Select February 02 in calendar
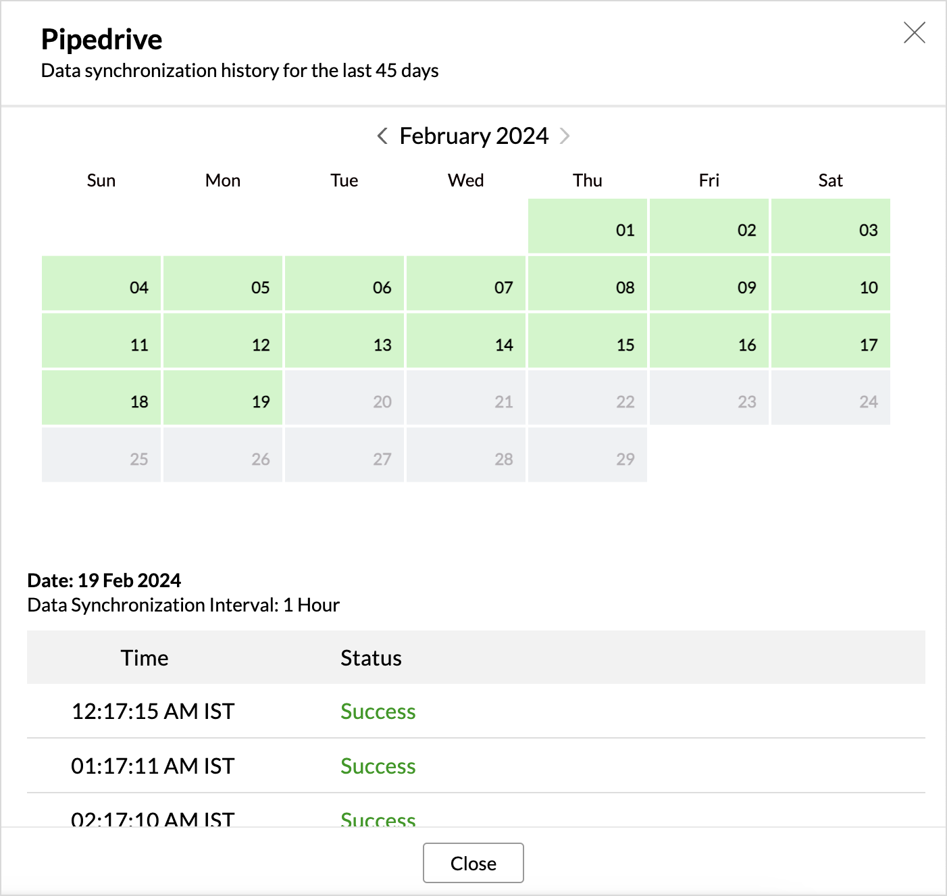Viewport: 947px width, 896px height. [709, 226]
